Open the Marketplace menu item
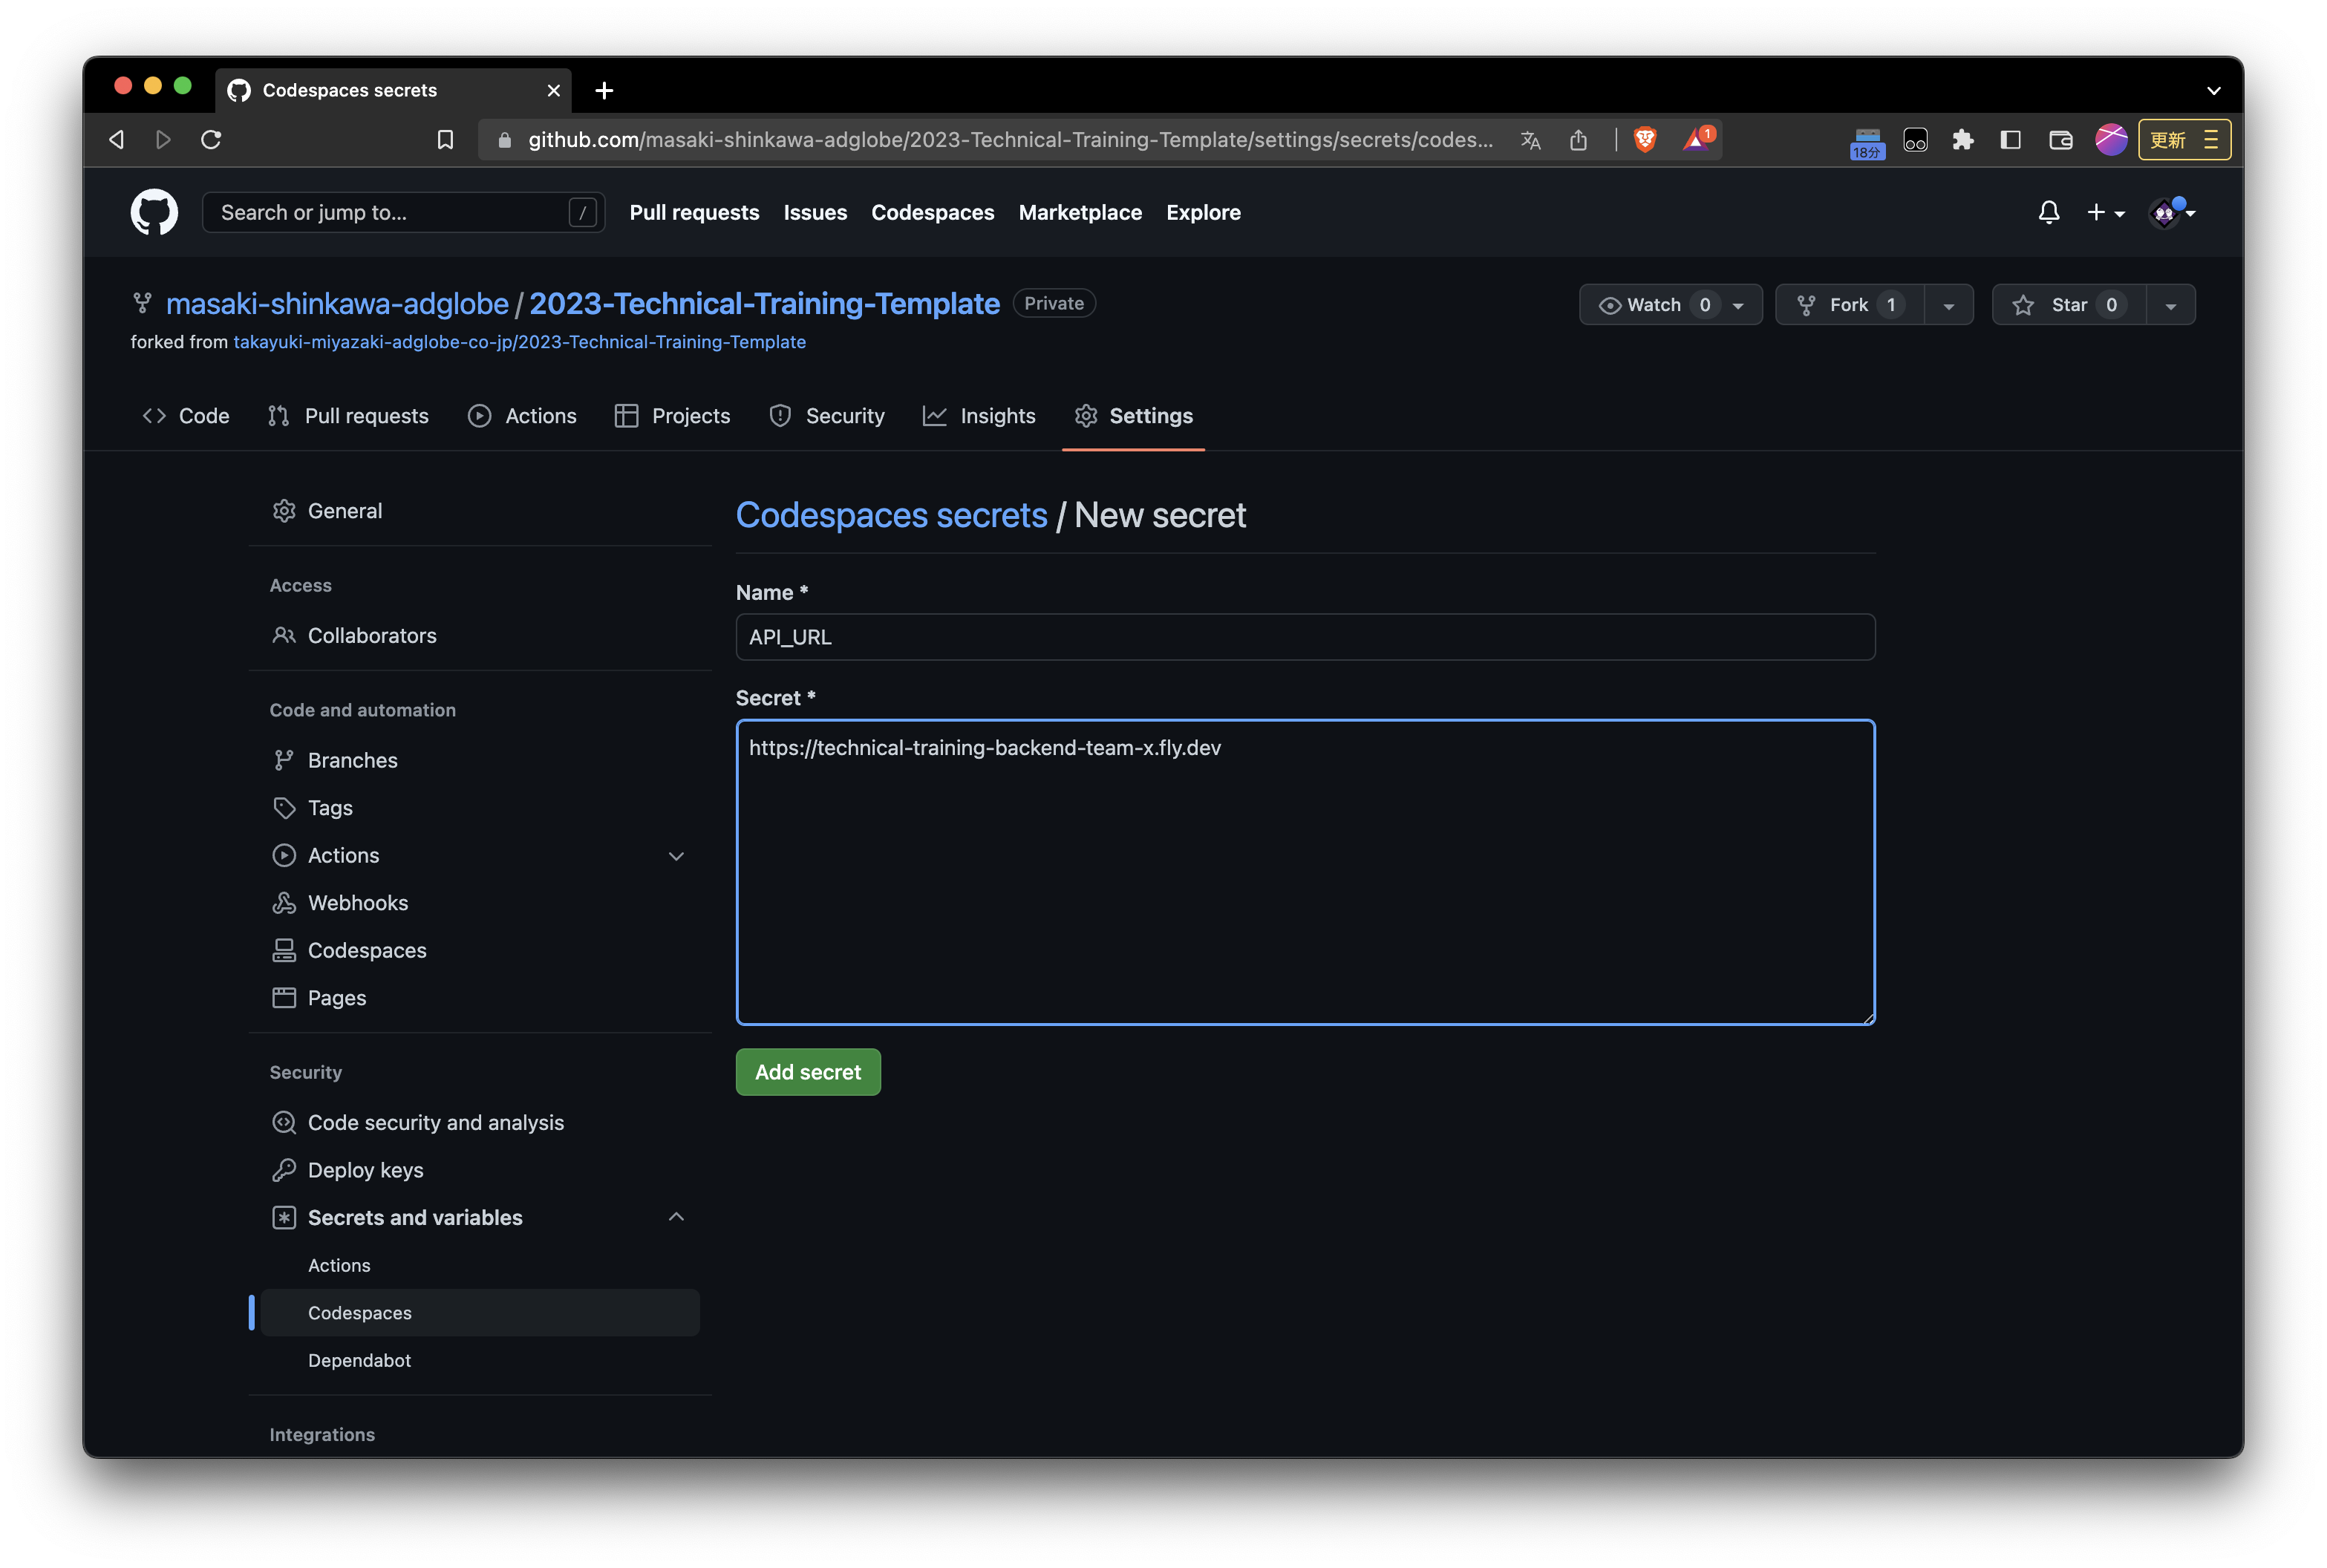Image resolution: width=2327 pixels, height=1568 pixels. coord(1080,212)
